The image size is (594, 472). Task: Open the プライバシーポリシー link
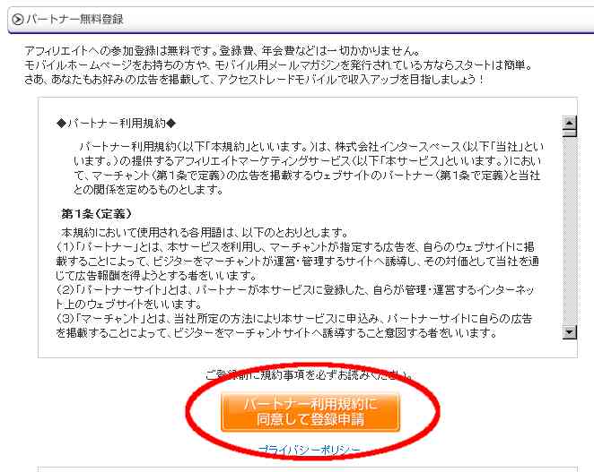click(310, 450)
